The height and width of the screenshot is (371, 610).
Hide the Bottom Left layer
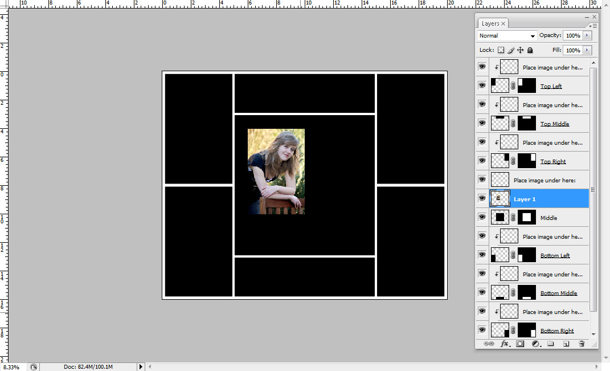click(x=482, y=255)
